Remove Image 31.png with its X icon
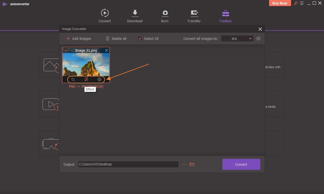This screenshot has height=194, width=324. (x=106, y=50)
